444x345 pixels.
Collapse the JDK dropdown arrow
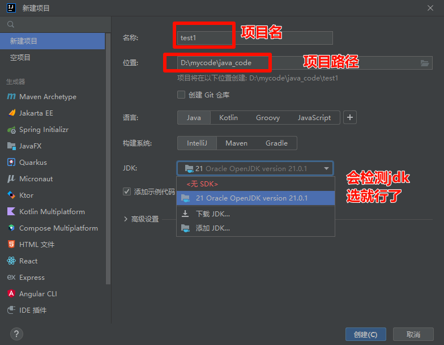(326, 169)
